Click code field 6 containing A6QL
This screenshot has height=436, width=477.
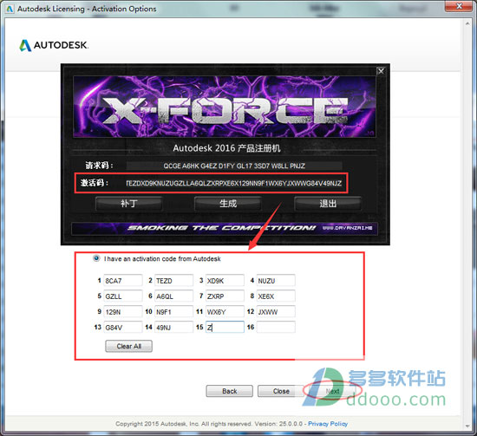[173, 296]
